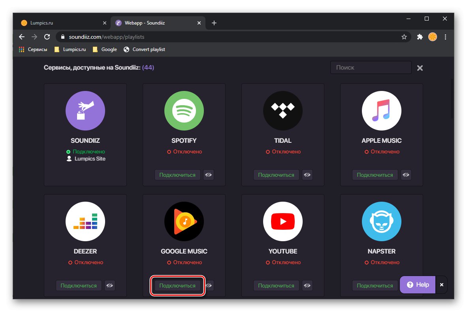This screenshot has height=312, width=467.
Task: Switch to the Lumpics.ru browser tab
Action: 62,23
